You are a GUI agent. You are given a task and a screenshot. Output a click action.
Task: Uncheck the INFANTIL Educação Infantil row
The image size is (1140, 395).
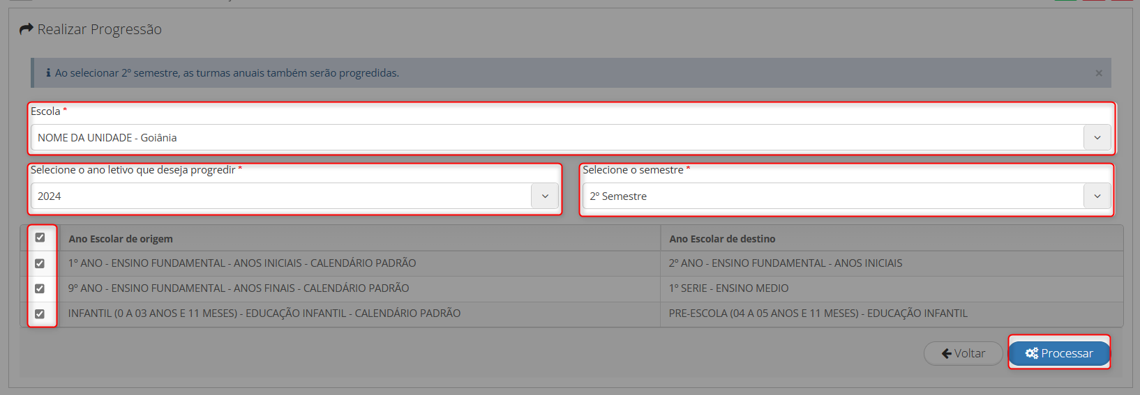coord(40,313)
